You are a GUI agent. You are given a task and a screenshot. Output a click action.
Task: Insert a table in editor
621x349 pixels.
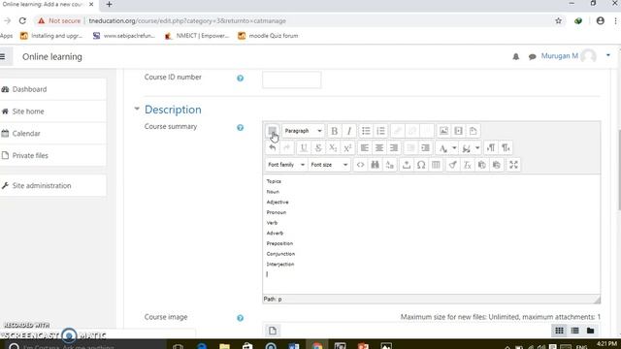click(436, 165)
